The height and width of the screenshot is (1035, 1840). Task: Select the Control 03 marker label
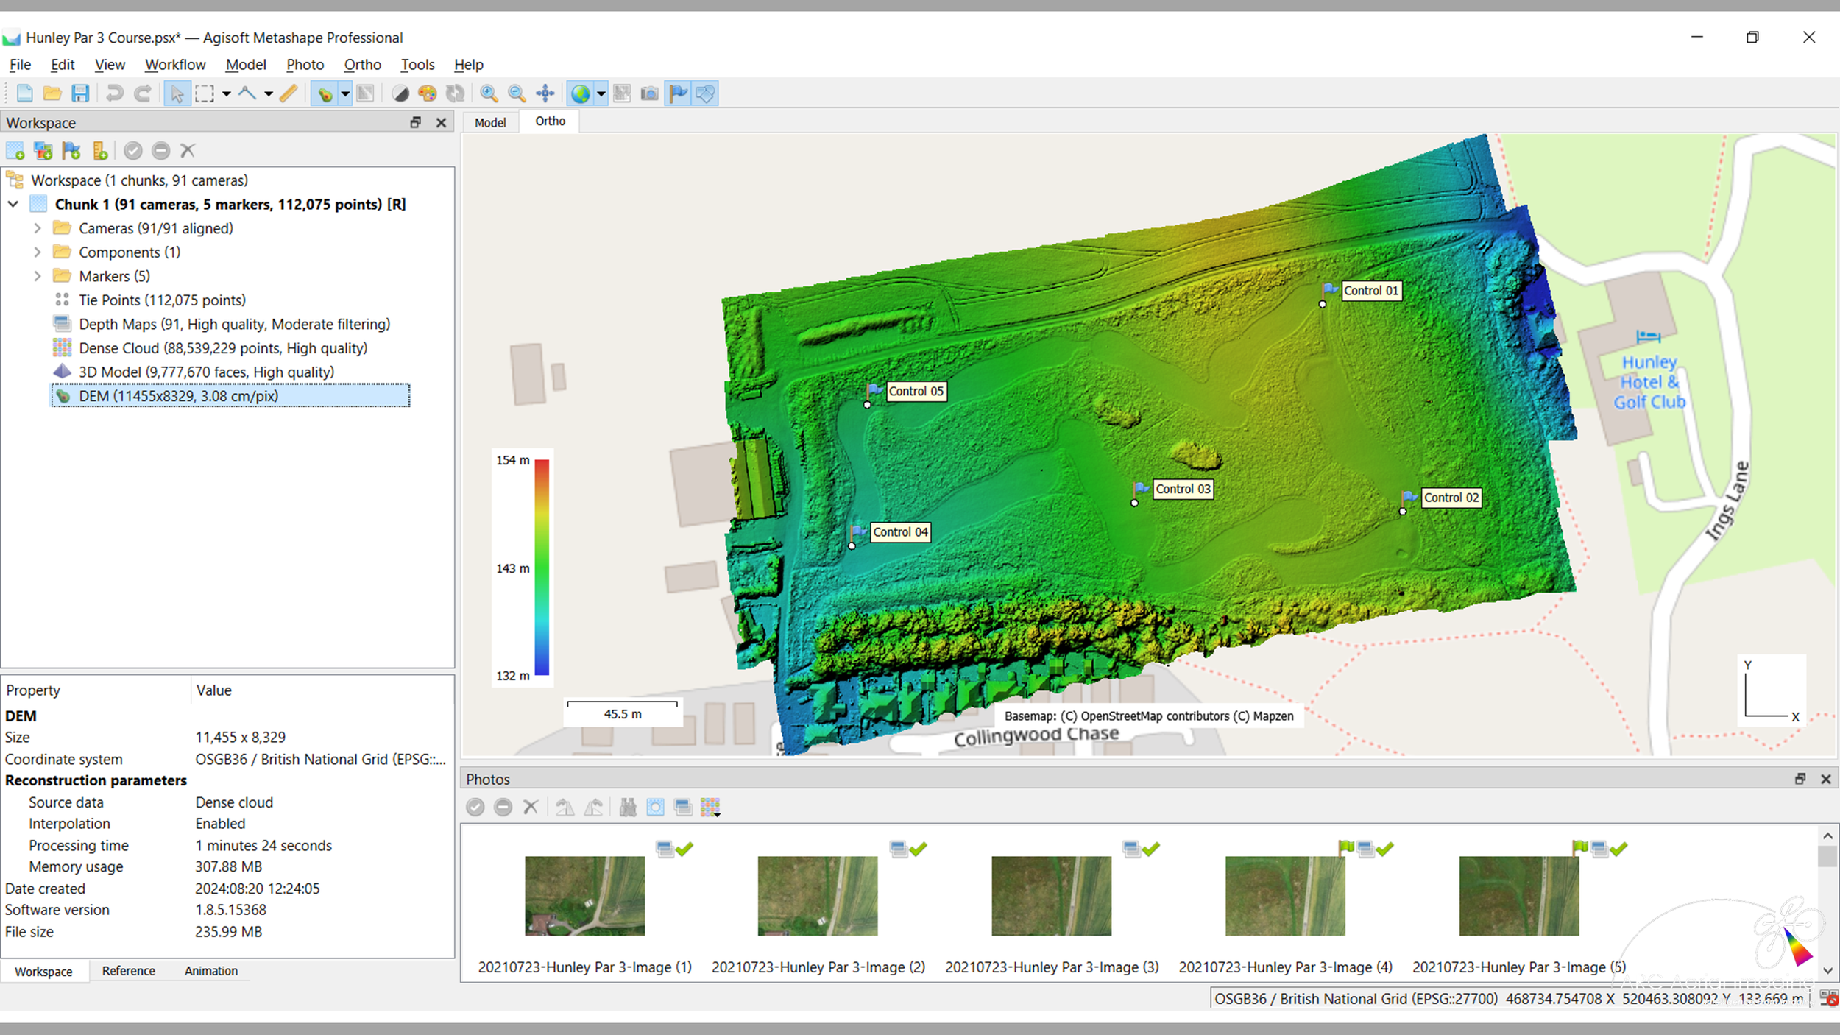1182,489
